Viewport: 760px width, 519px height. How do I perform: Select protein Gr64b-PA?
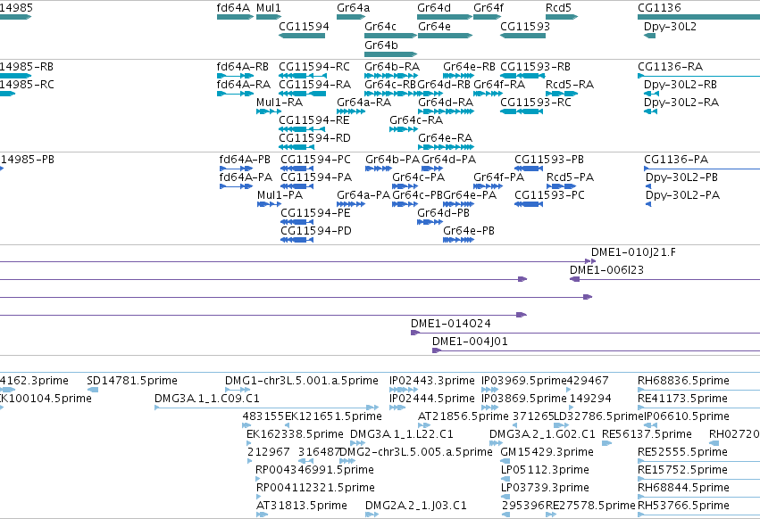379,169
